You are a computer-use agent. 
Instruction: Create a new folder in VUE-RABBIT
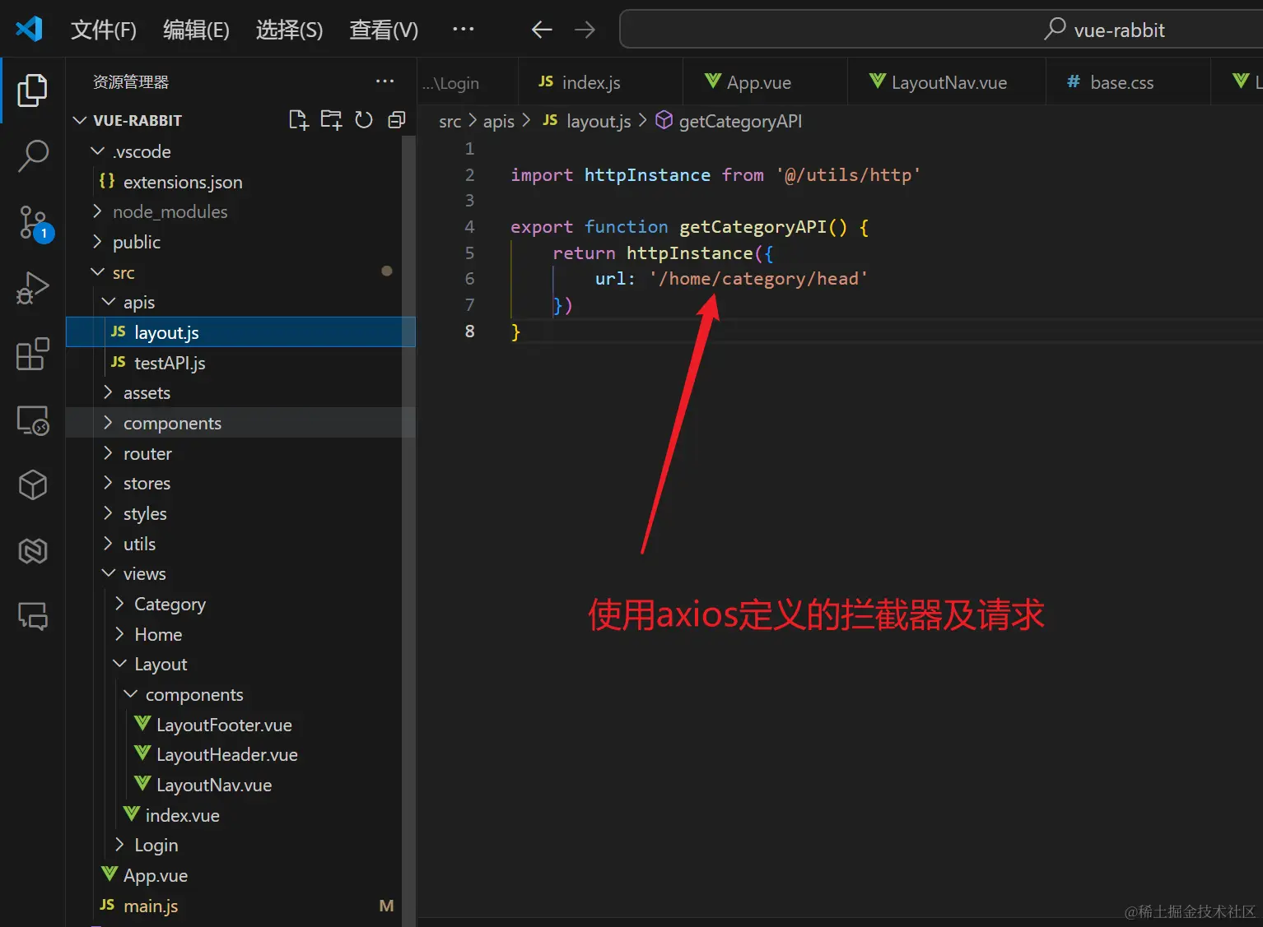pos(331,120)
